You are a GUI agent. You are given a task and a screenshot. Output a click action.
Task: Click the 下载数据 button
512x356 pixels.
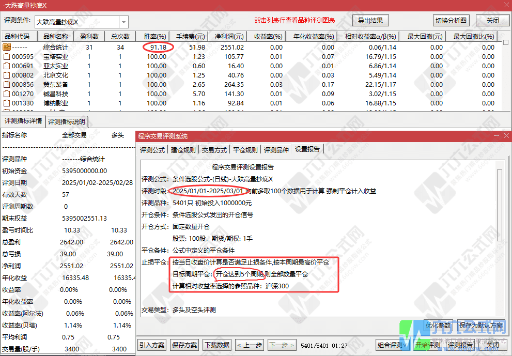[216, 345]
